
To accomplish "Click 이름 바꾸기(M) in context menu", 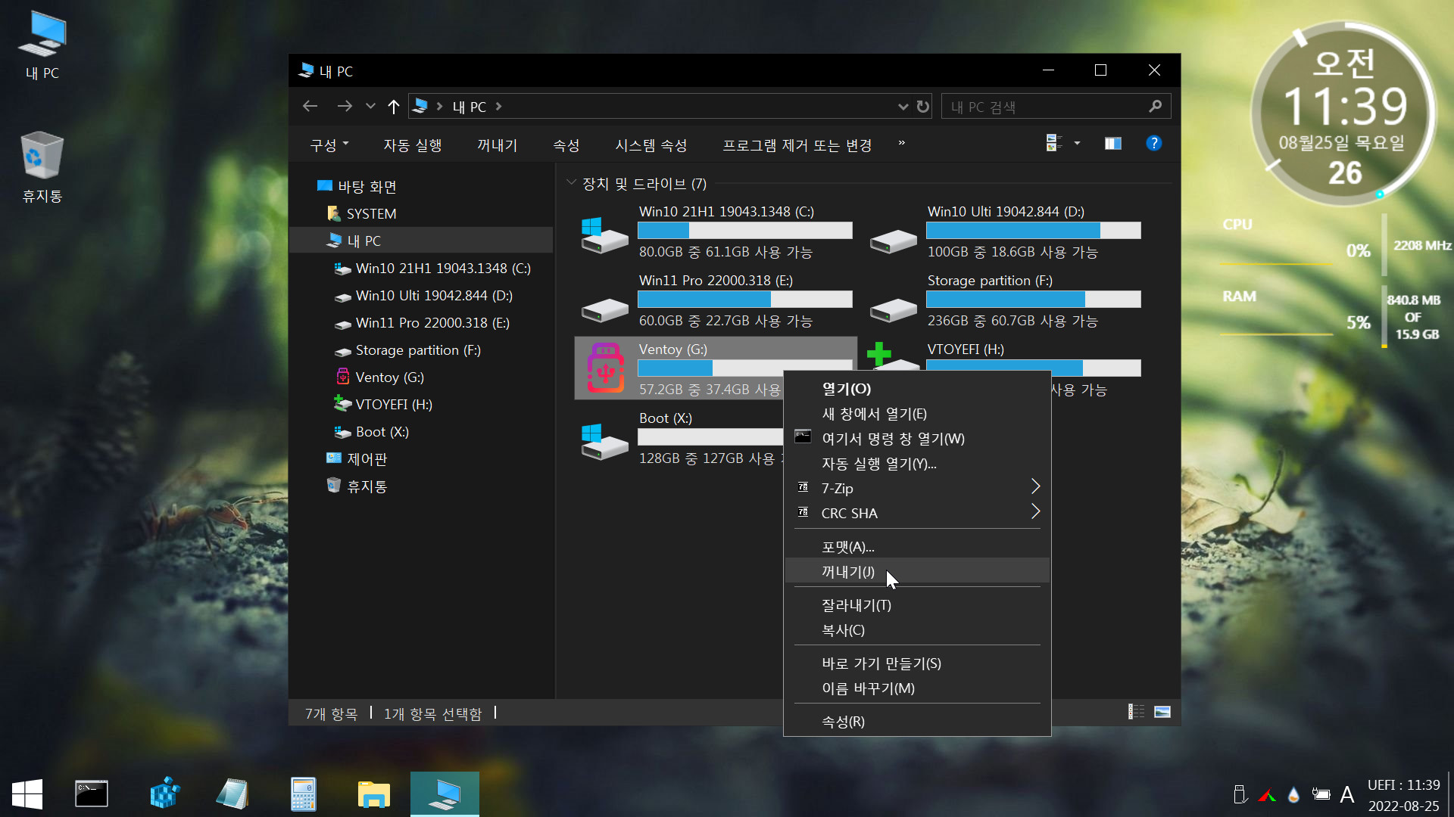I will pos(917,688).
